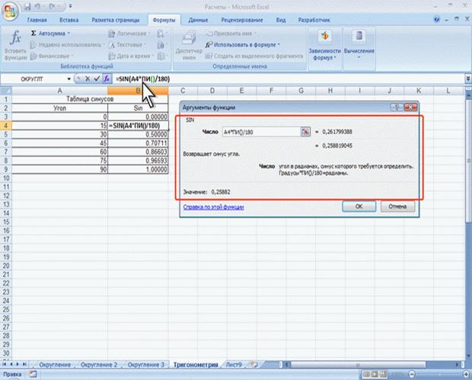Click the fx button in formula bar

point(107,78)
